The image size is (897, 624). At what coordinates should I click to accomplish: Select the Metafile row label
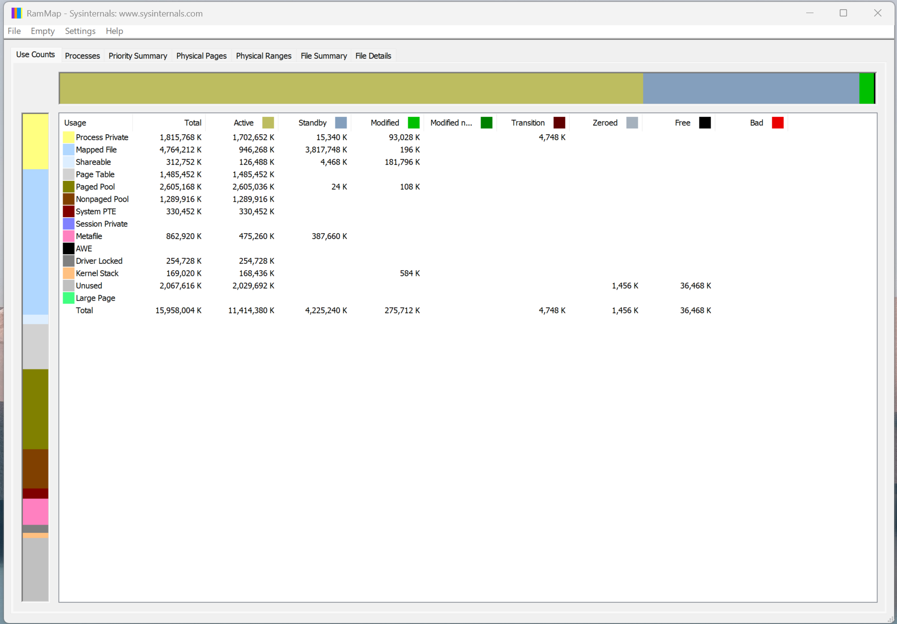[x=89, y=236]
